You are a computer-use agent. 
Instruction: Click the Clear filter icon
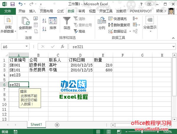point(76,19)
